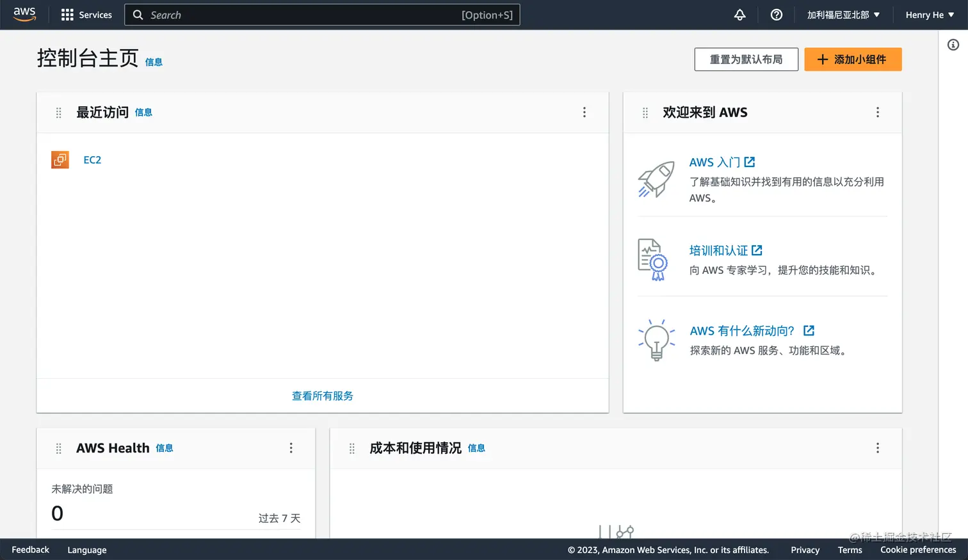Image resolution: width=968 pixels, height=560 pixels.
Task: Click plus icon on 添加小组件 button
Action: [823, 60]
